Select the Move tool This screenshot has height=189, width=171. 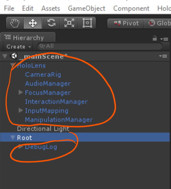click(x=33, y=23)
